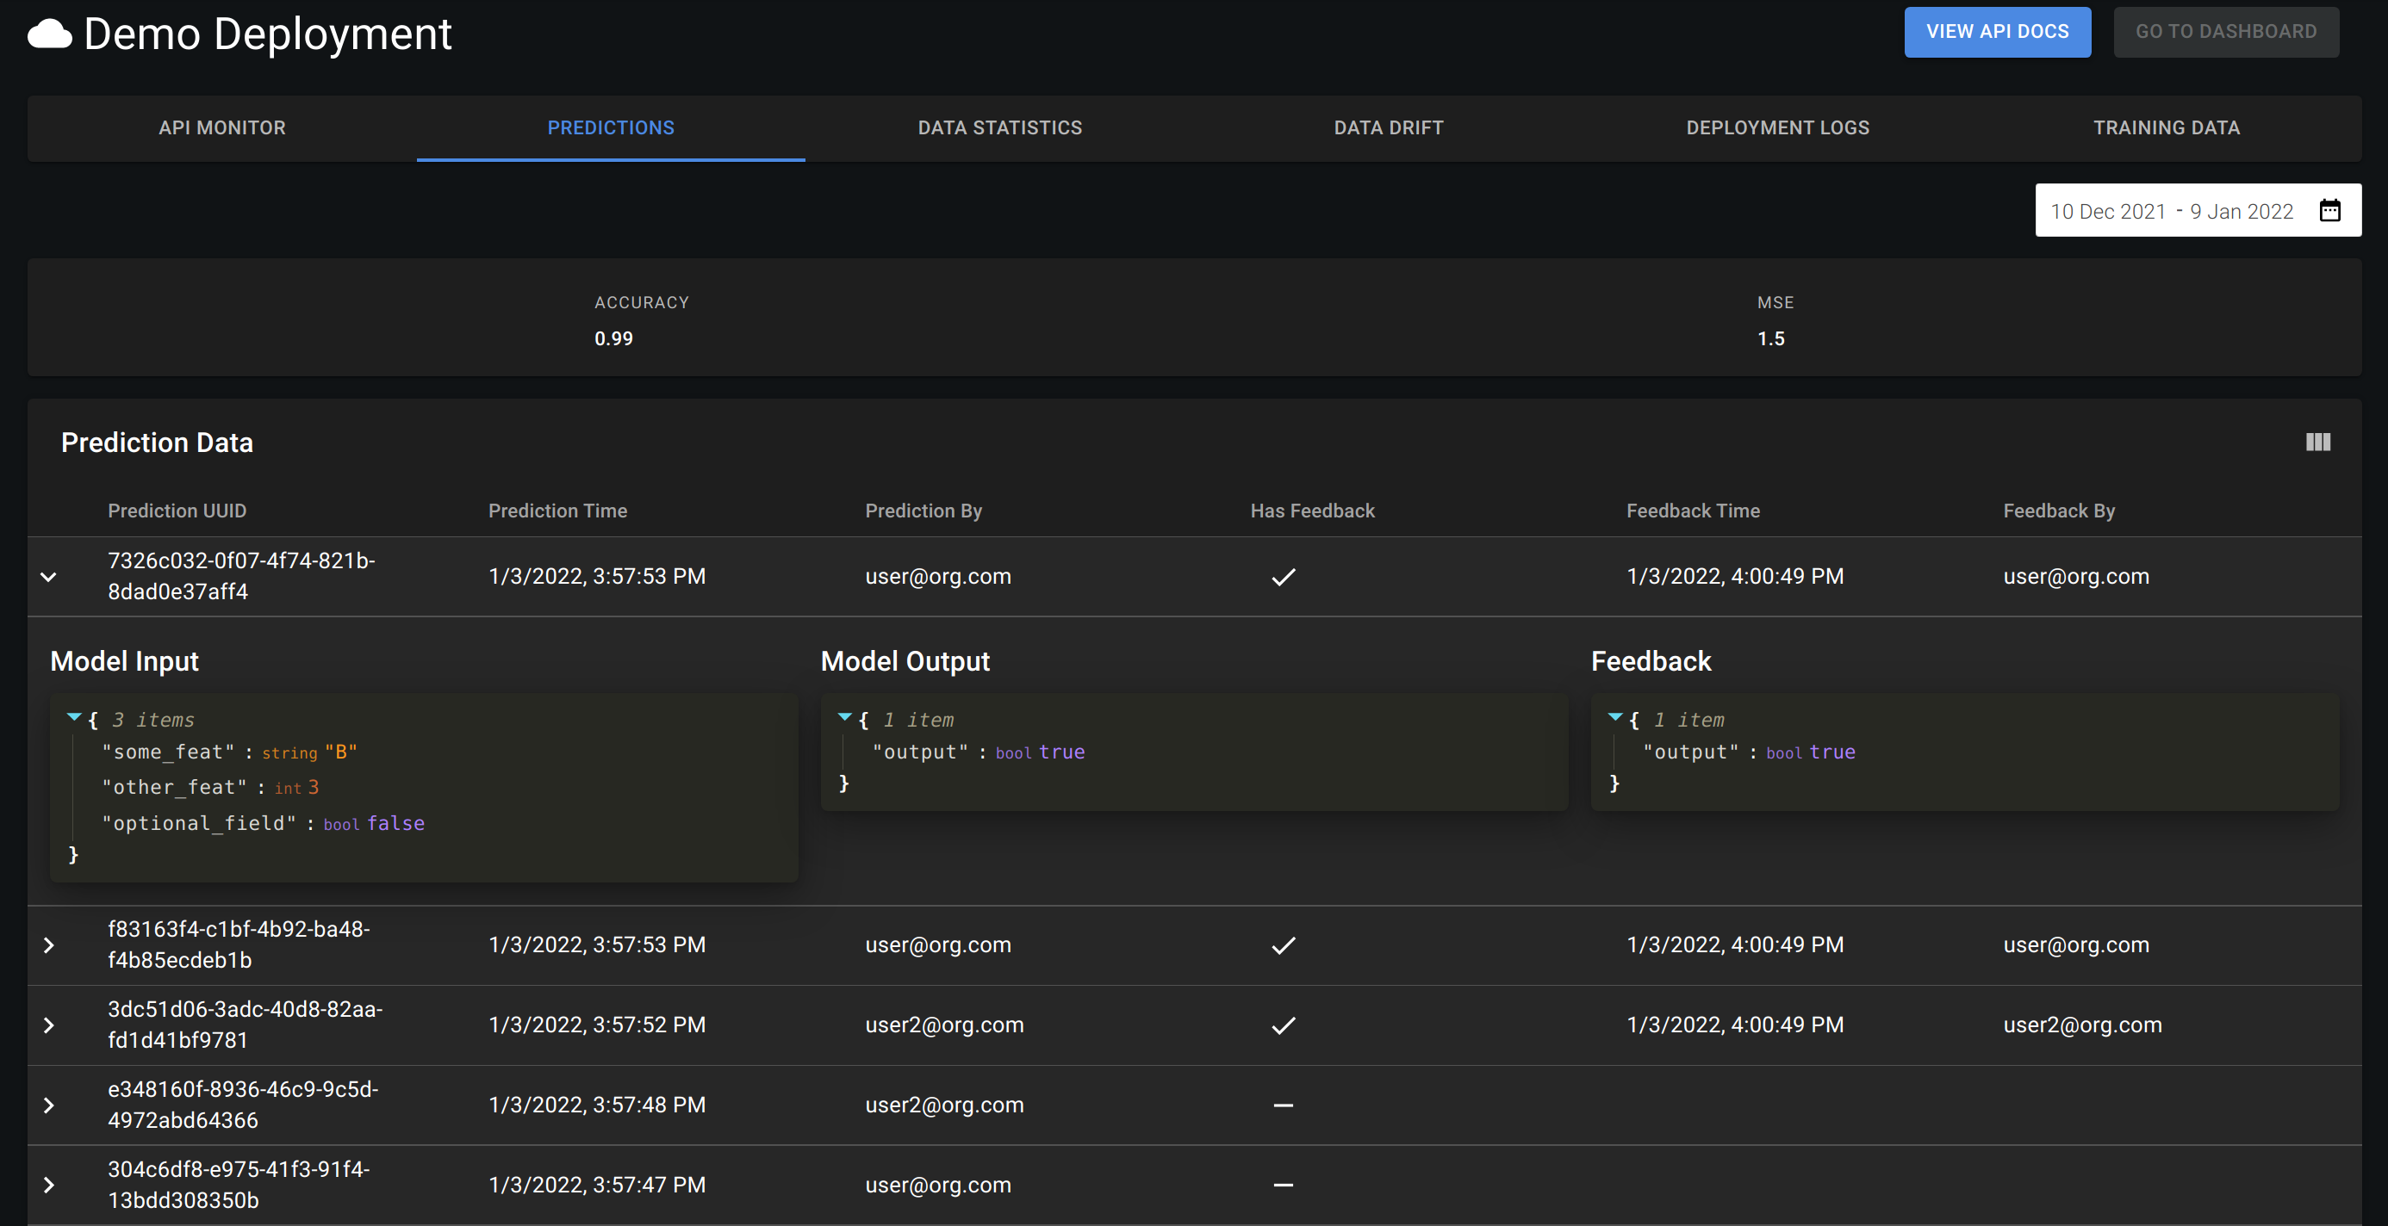Viewport: 2388px width, 1226px height.
Task: Expand the e348160f prediction row
Action: (49, 1105)
